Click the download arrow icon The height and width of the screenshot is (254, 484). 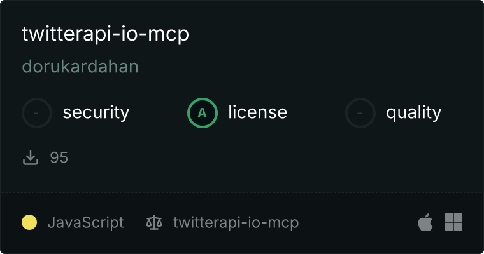[x=31, y=157]
